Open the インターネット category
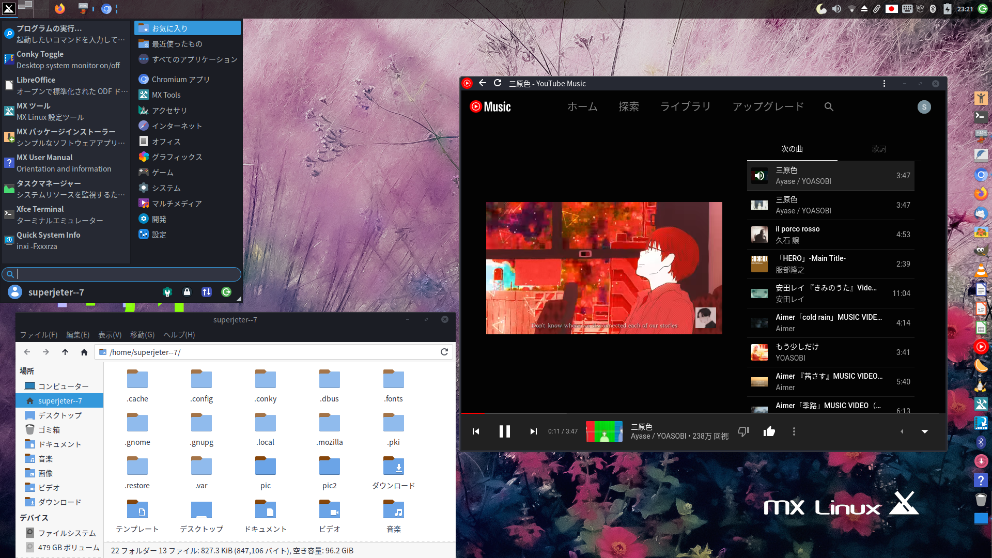The image size is (992, 558). (188, 126)
